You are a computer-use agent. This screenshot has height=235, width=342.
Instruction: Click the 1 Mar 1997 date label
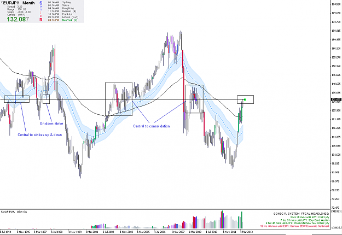[40, 232]
